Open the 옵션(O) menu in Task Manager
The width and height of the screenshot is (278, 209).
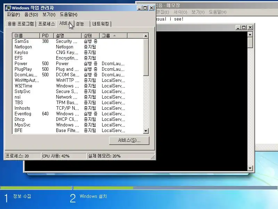point(31,15)
